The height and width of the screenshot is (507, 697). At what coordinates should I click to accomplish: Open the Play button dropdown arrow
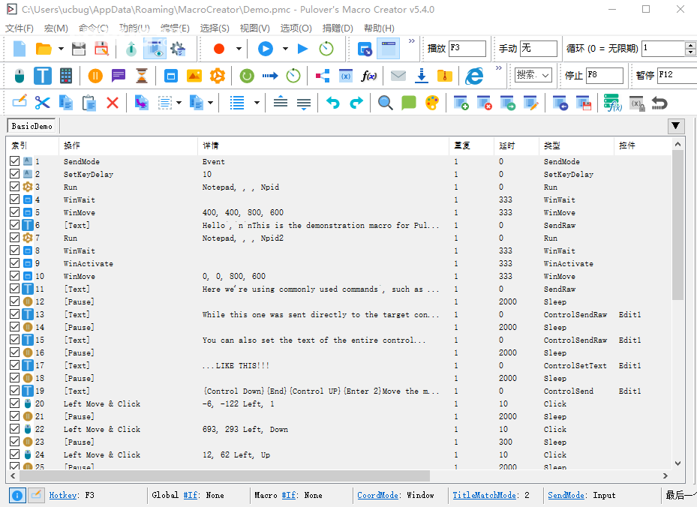(285, 49)
